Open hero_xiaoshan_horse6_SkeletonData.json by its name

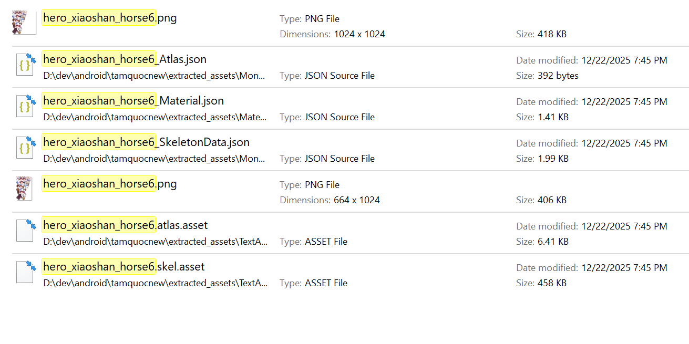[146, 142]
